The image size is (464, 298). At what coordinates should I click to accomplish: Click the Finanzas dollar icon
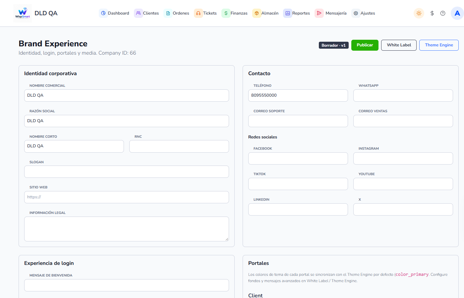pyautogui.click(x=226, y=13)
